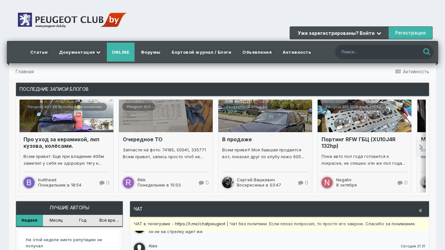Click author name butthead
445x250 pixels.
pos(47,180)
